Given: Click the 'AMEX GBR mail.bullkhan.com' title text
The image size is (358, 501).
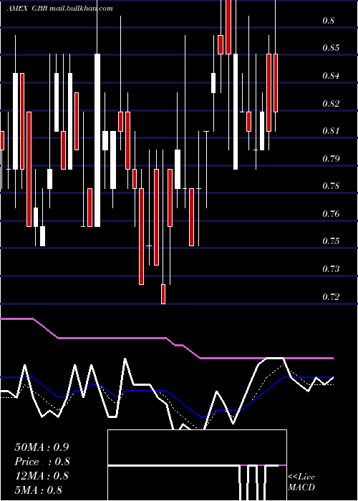Looking at the screenshot, I should pyautogui.click(x=59, y=9).
